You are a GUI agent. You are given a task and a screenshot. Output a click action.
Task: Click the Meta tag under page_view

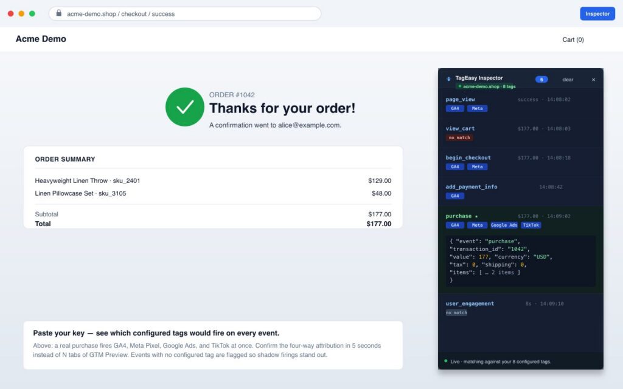477,108
